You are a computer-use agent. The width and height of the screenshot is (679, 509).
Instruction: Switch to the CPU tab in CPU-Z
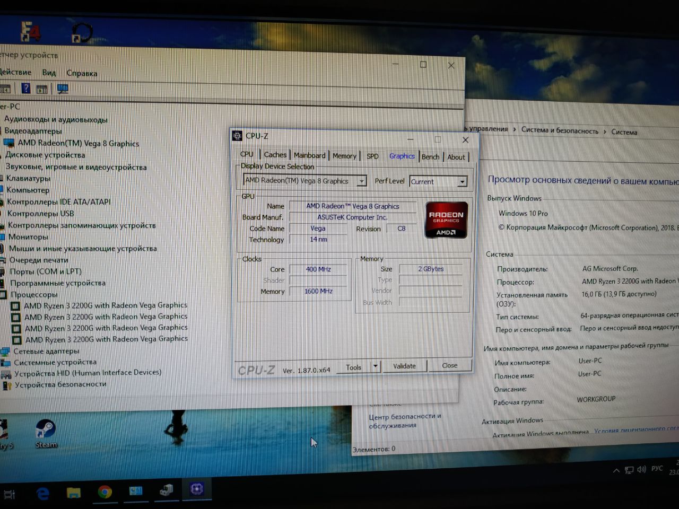(x=247, y=154)
